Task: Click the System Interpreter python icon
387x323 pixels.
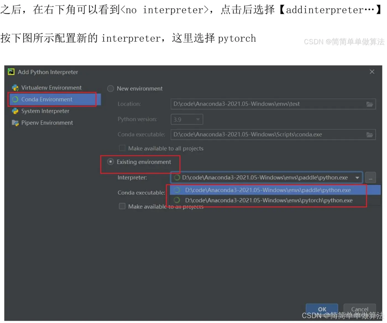Action: pyautogui.click(x=15, y=111)
